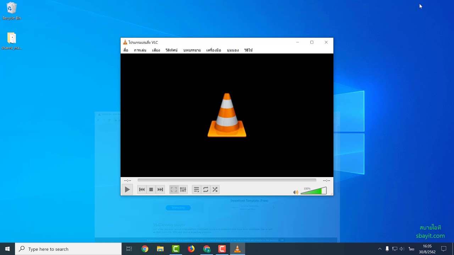Screen dimensions: 454x255
Task: Mute audio with the speaker icon
Action: coord(295,192)
